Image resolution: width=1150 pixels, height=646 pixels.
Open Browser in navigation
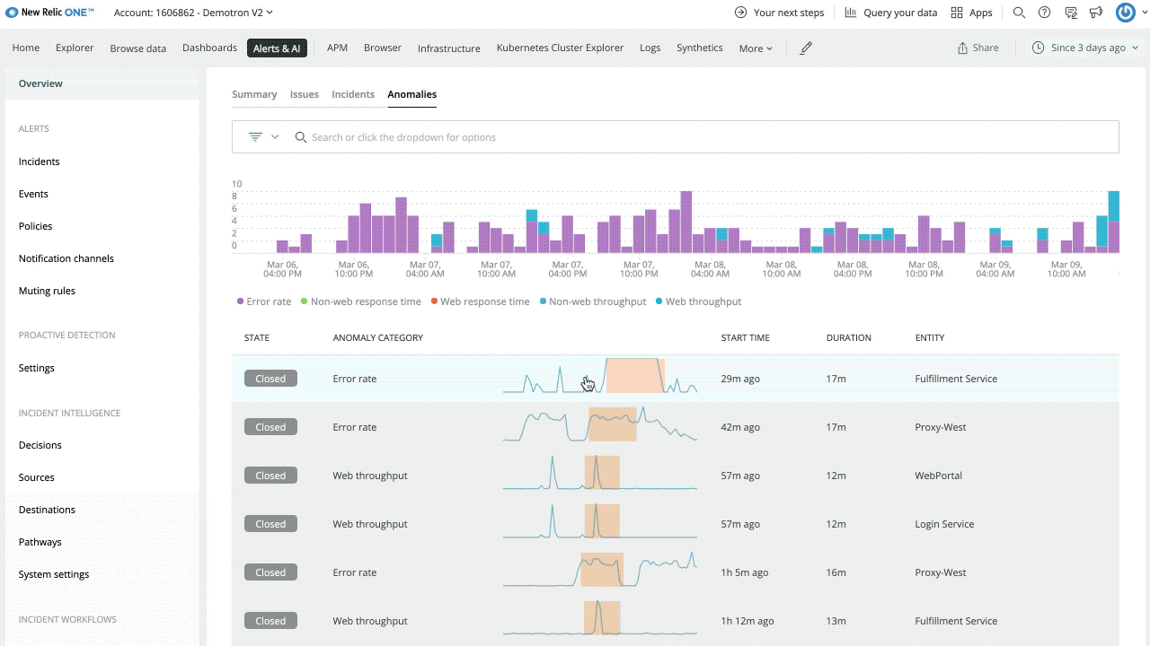383,48
